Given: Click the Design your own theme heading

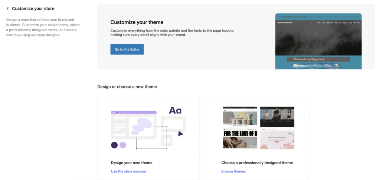Looking at the screenshot, I should (x=131, y=163).
